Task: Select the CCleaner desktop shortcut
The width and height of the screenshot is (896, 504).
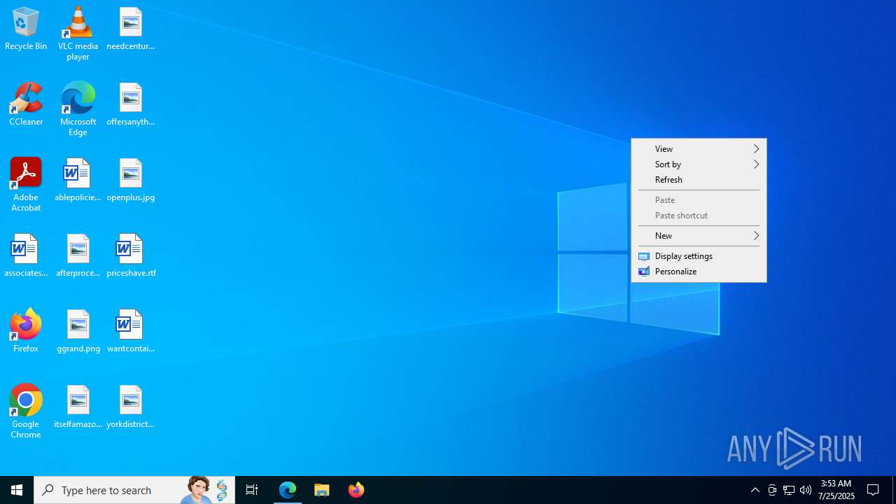Action: click(26, 105)
